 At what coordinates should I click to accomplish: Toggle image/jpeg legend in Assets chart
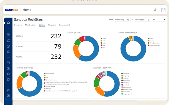tap(125, 78)
